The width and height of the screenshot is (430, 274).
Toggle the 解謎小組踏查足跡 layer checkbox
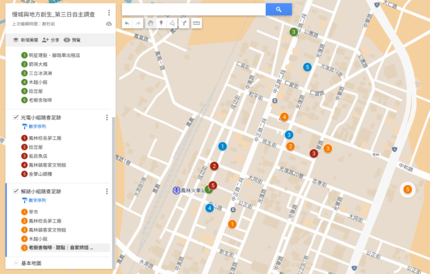tap(15, 191)
